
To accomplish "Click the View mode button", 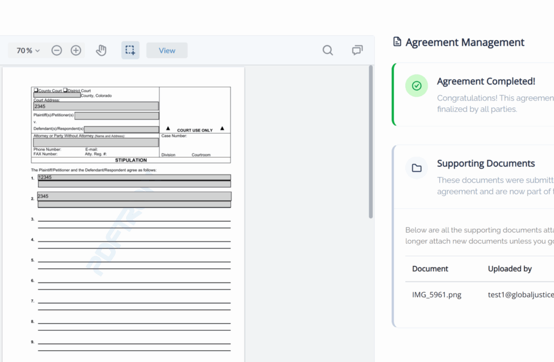I will (x=167, y=50).
